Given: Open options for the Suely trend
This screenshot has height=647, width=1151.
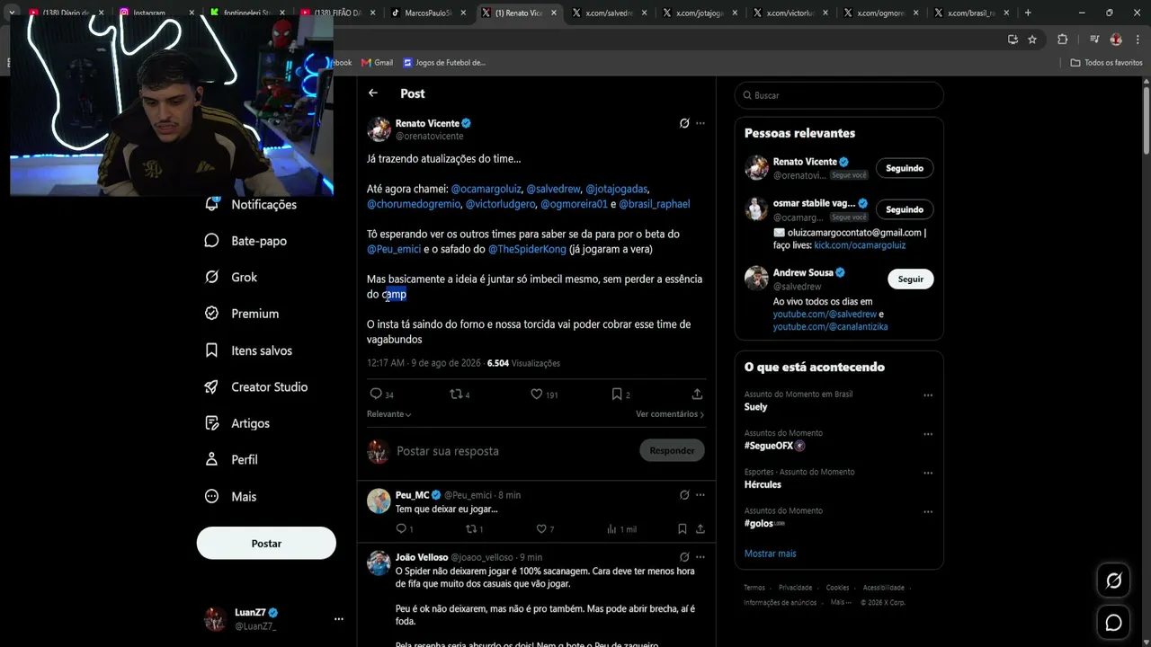Looking at the screenshot, I should coord(928,394).
